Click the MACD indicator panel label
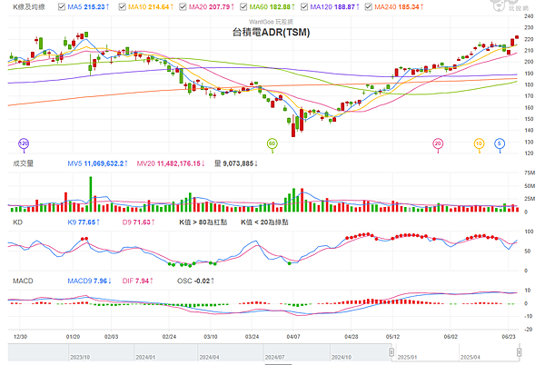Screen dimensions: 545x365 tap(23, 281)
